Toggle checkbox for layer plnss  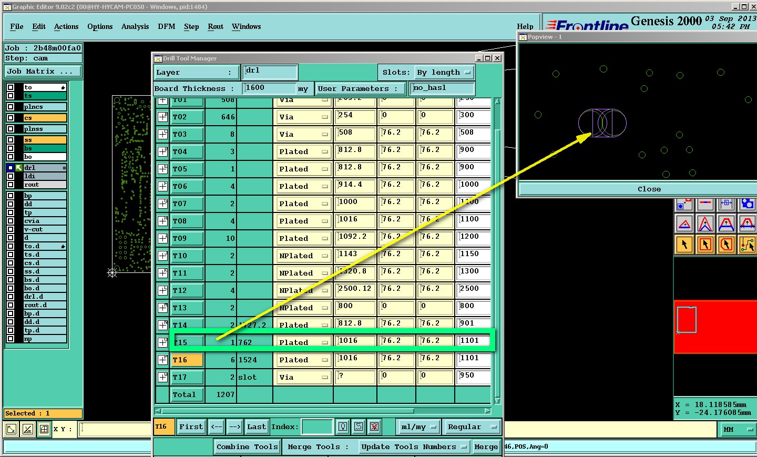(11, 129)
